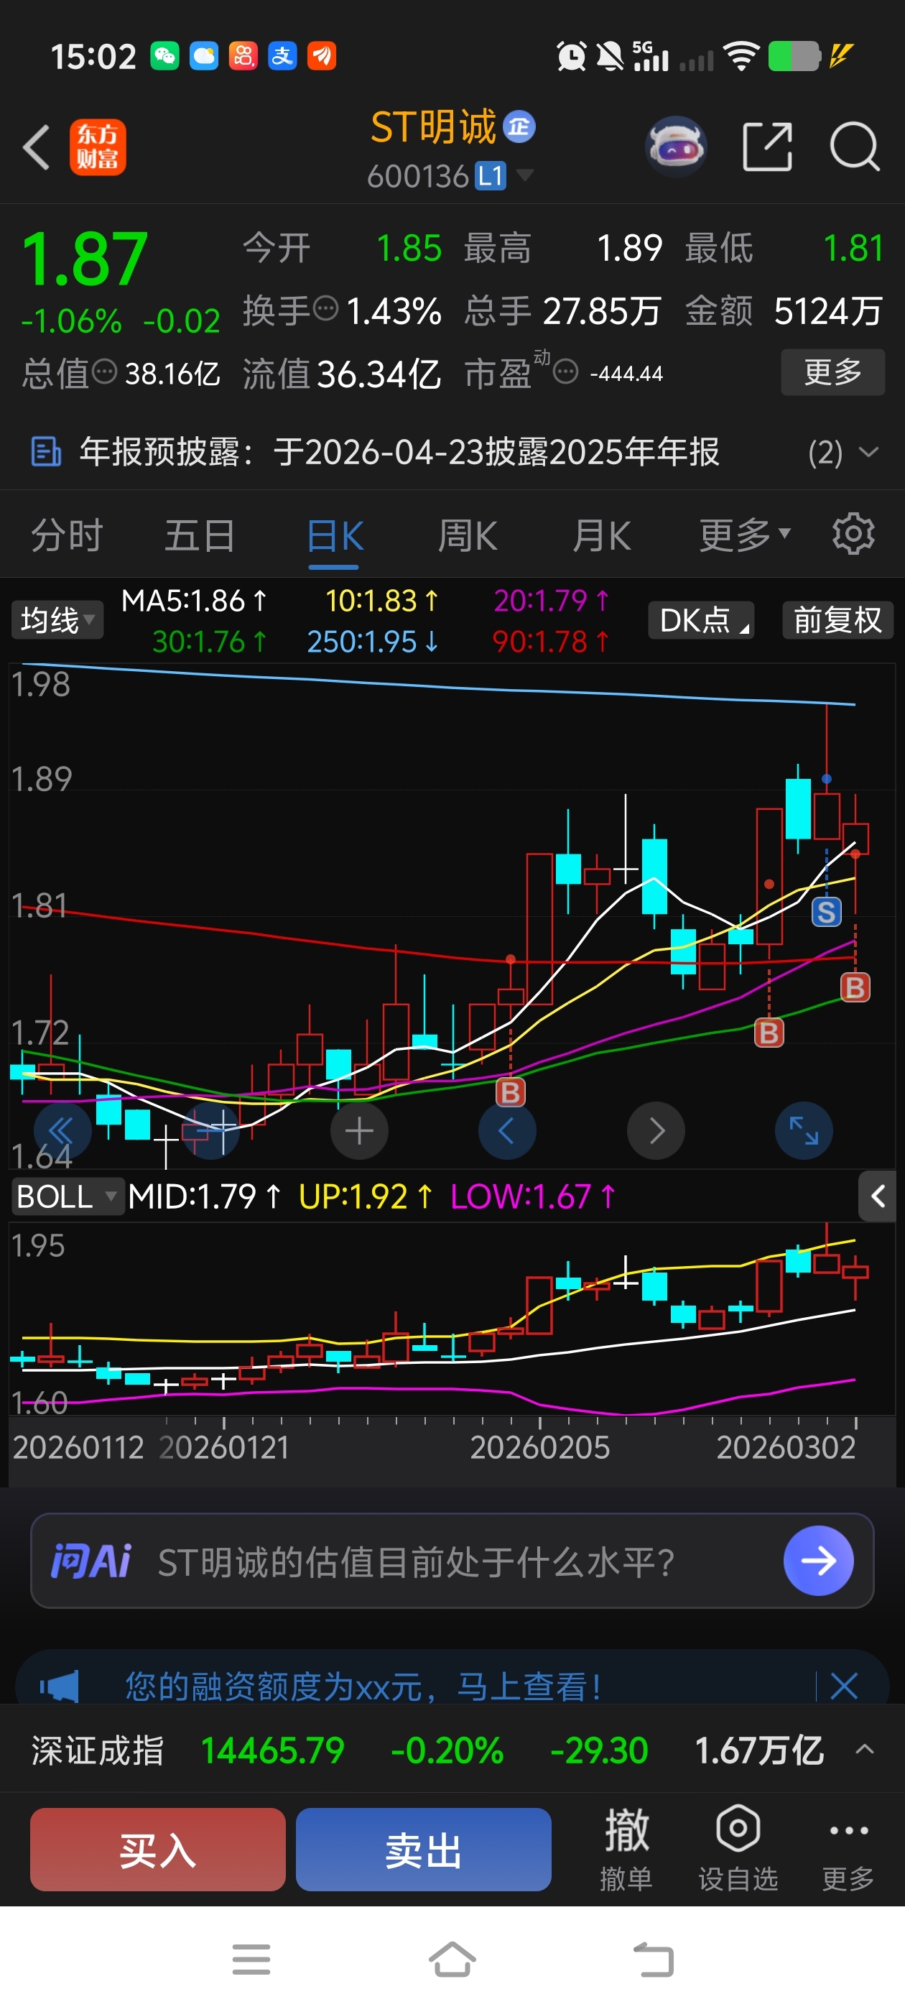Image resolution: width=905 pixels, height=2012 pixels.
Task: Tap the megaphone notice icon
Action: click(60, 1686)
